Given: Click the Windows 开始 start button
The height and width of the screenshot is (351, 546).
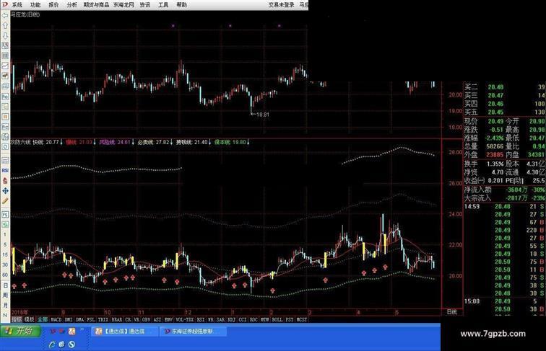Looking at the screenshot, I should pyautogui.click(x=21, y=331).
